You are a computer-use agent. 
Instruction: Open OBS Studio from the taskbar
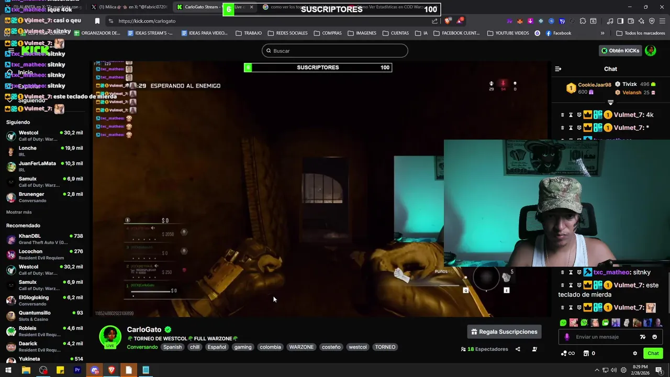pos(43,370)
